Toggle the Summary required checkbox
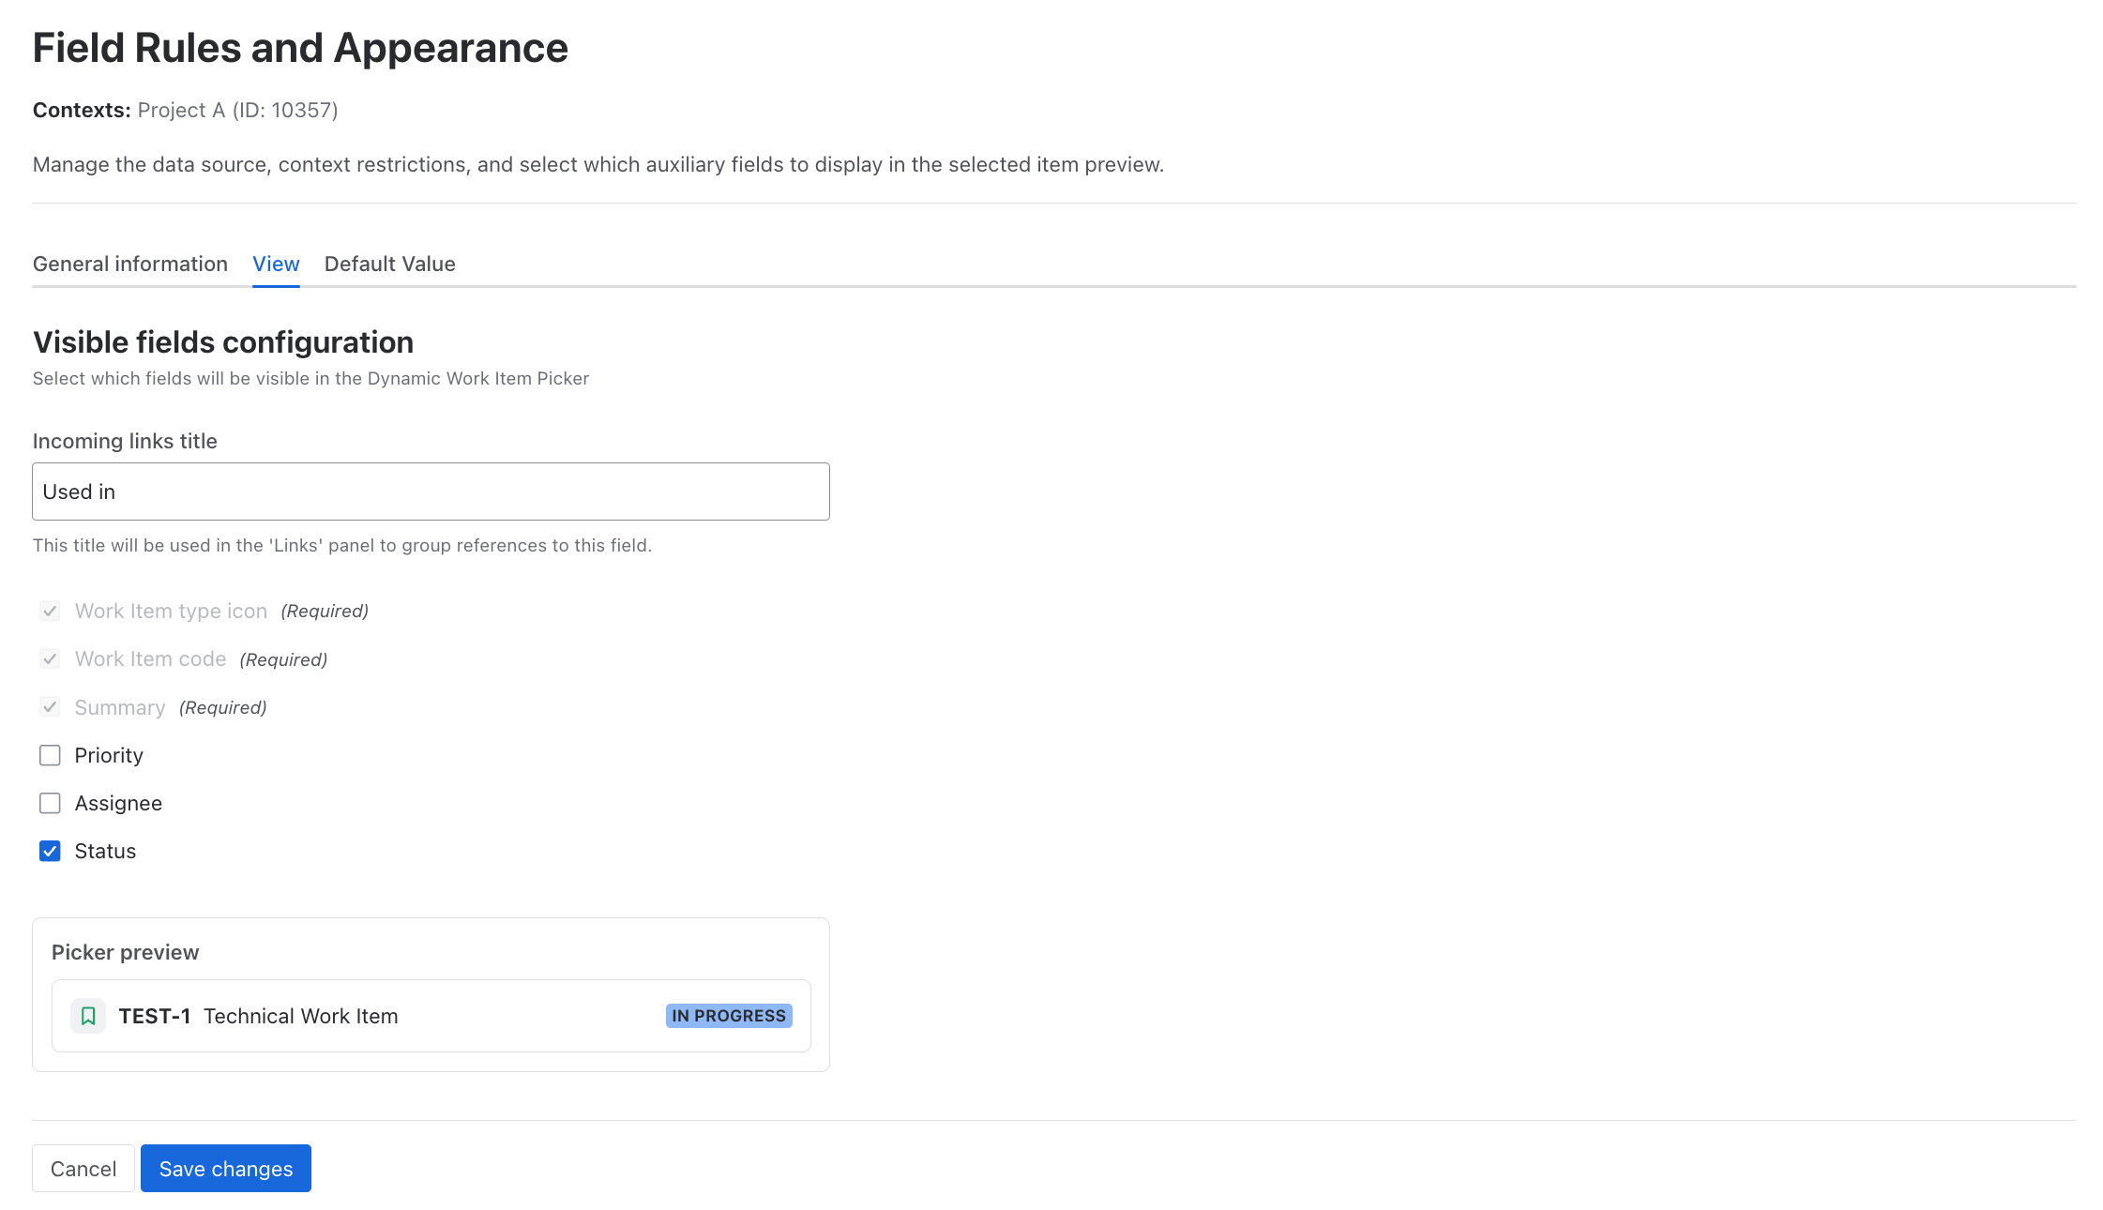2103x1210 pixels. coord(50,706)
